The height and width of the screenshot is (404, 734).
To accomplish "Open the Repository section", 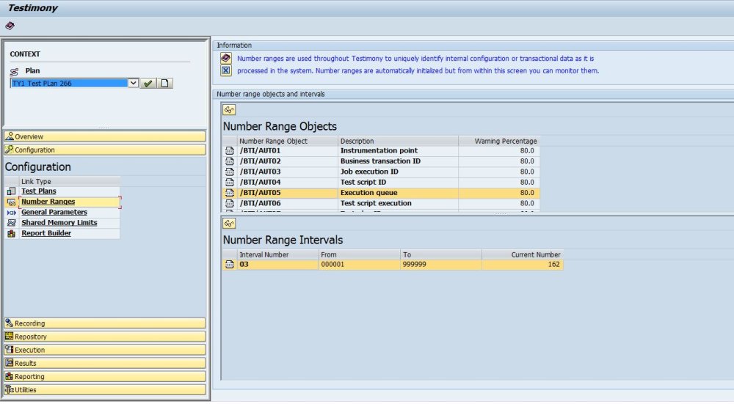I will pos(105,337).
